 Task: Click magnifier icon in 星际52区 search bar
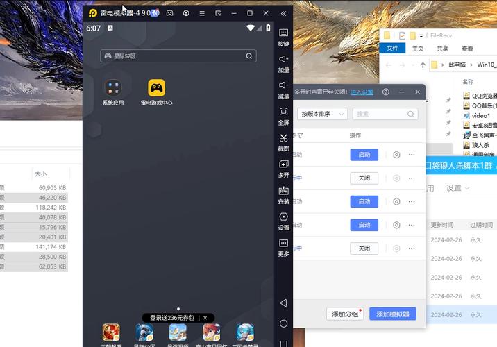tap(249, 56)
